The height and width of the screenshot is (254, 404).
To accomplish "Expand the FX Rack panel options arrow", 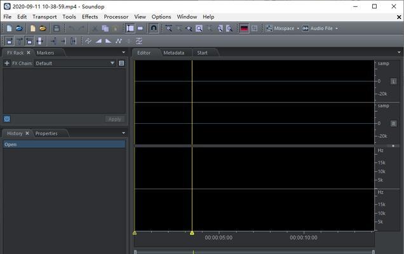I will [x=123, y=52].
